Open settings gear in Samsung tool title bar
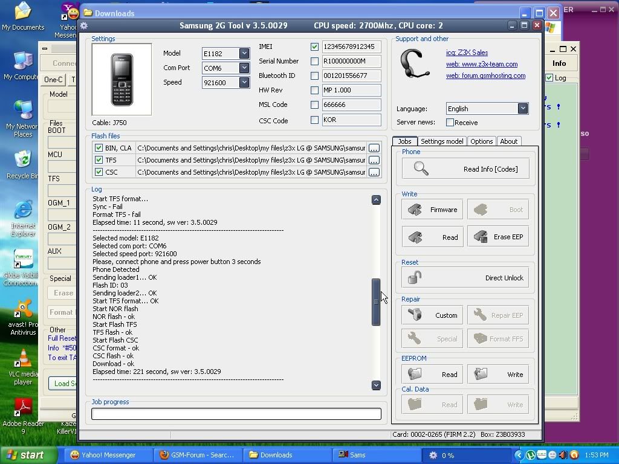This screenshot has width=619, height=464. (84, 25)
